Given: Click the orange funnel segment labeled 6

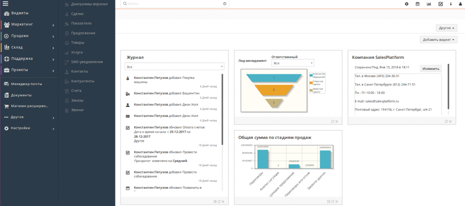Looking at the screenshot, I should [x=273, y=90].
